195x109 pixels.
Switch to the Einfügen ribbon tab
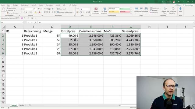pos(16,5)
